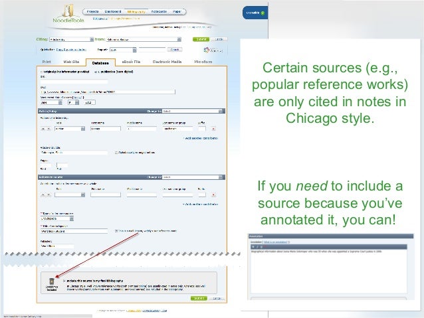Switch to the Print tab
Image resolution: width=424 pixels, height=318 pixels.
[x=47, y=62]
